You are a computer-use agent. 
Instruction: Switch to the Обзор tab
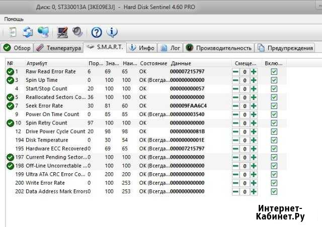(x=17, y=48)
